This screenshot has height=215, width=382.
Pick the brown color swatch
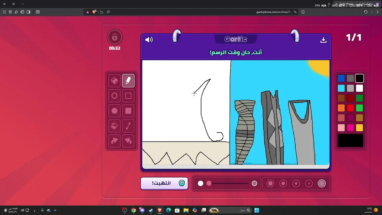click(341, 98)
